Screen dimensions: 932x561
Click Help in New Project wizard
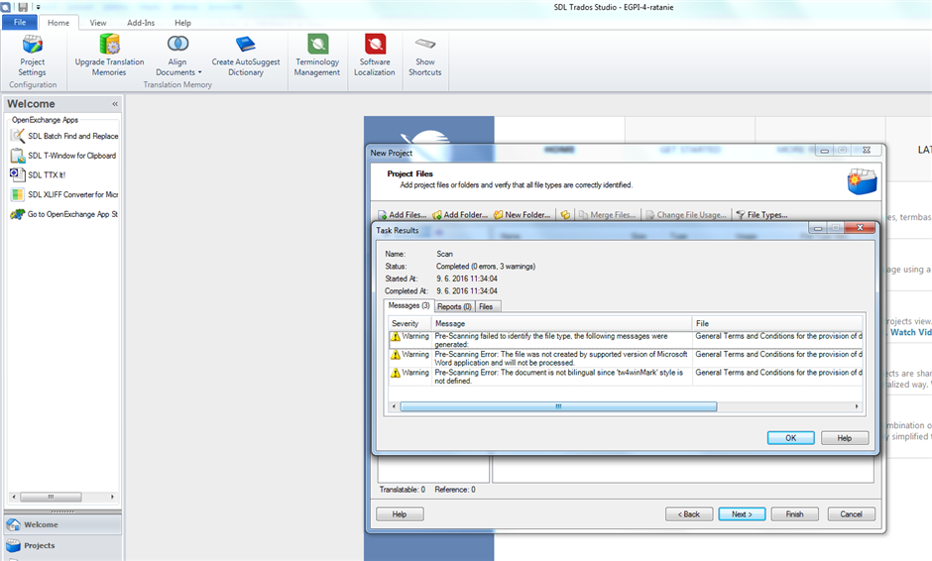coord(400,514)
